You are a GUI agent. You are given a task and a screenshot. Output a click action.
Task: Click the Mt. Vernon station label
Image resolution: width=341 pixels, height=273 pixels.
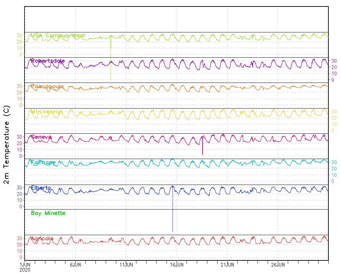[46, 112]
